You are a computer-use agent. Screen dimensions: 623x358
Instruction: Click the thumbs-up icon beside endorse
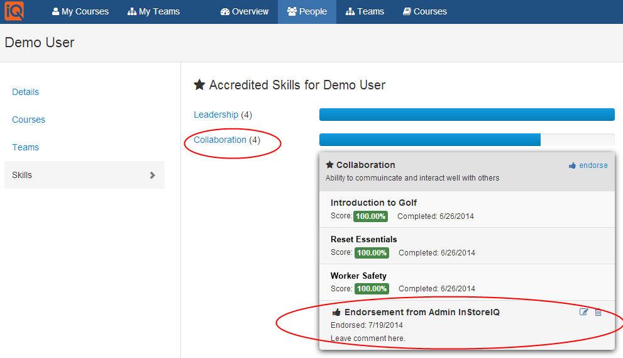[x=572, y=165]
